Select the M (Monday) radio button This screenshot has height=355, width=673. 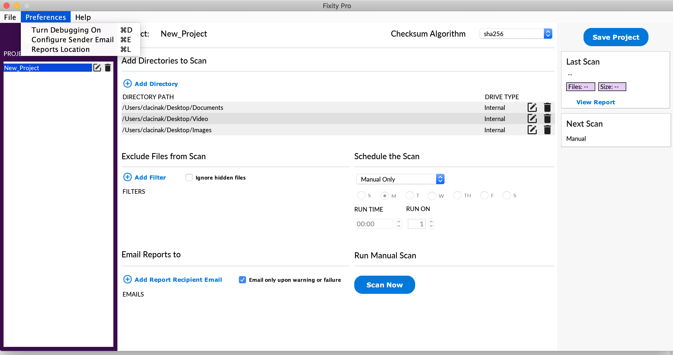pos(385,196)
